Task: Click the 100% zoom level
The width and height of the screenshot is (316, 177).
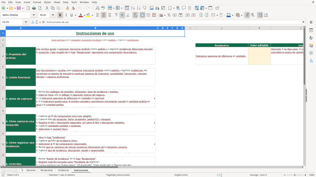Action: coord(311,175)
